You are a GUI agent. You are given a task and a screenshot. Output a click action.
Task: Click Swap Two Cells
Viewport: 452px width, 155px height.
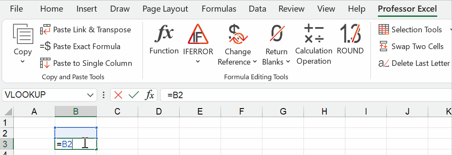411,46
